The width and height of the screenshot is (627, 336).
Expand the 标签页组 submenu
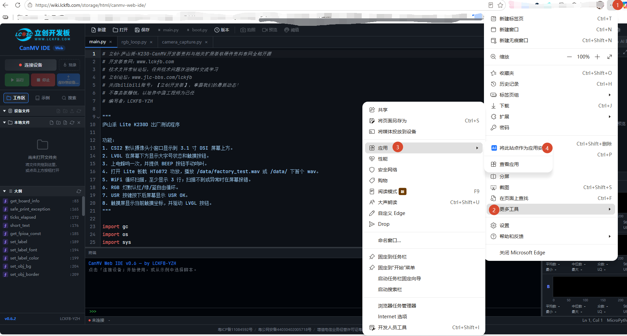click(x=551, y=95)
